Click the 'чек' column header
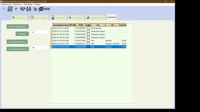Image resolution: width=200 pixels, height=112 pixels. coord(112,25)
